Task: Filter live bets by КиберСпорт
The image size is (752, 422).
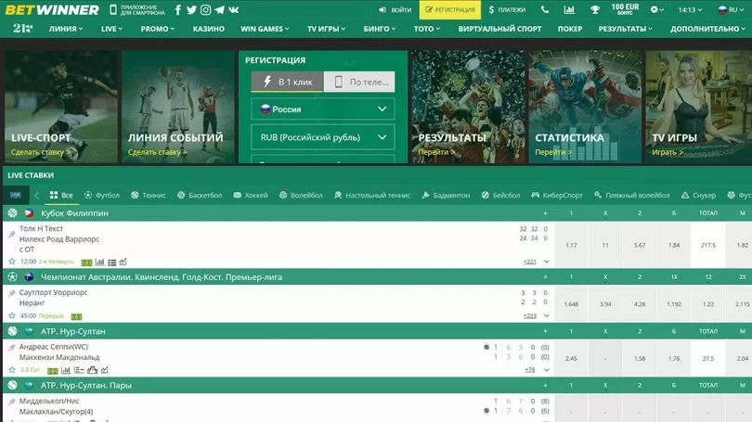Action: click(x=557, y=195)
